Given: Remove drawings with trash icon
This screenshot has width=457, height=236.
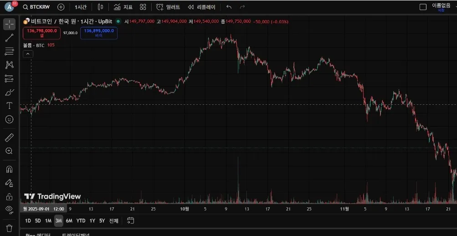Looking at the screenshot, I should tap(9, 228).
